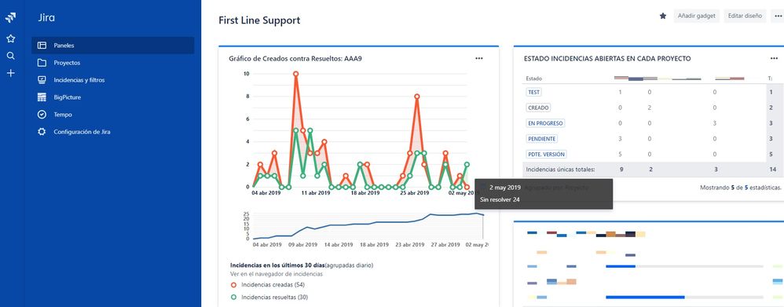This screenshot has width=784, height=307.
Task: Click the Añadir gadget button
Action: [696, 16]
